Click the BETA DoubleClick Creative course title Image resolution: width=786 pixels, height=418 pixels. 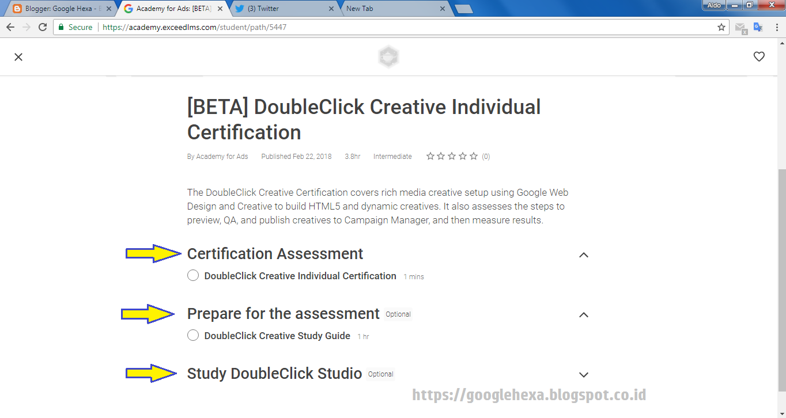click(364, 120)
